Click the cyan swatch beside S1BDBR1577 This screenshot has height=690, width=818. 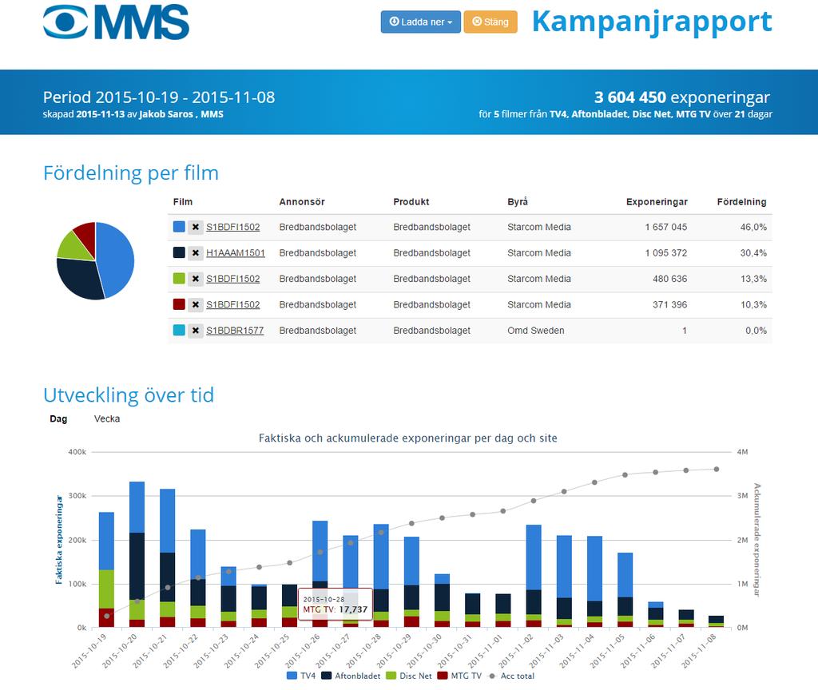point(179,330)
